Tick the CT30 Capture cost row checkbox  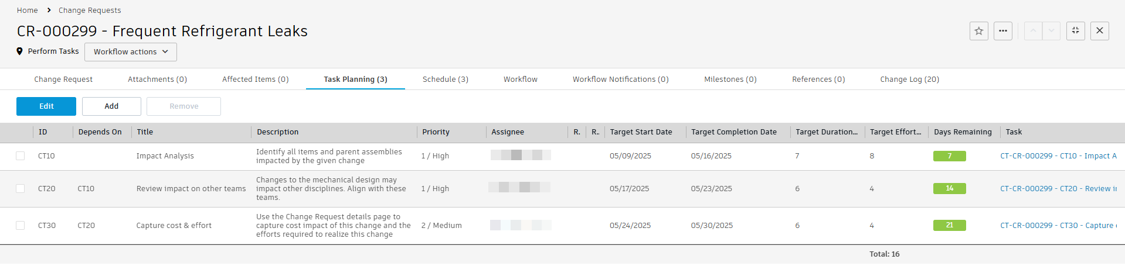21,226
